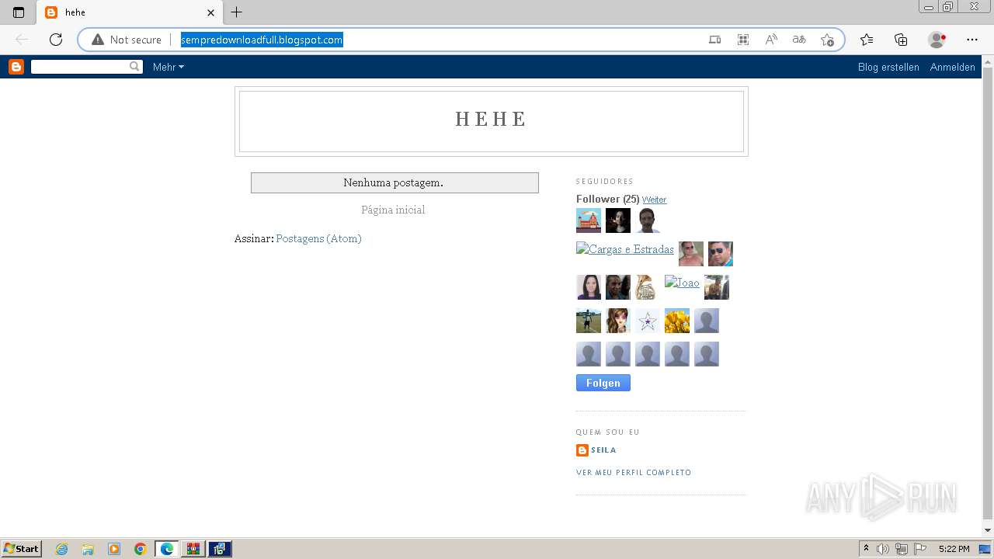Screen dimensions: 994x559
Task: Click VER MEU PERFIL COMPLETO link
Action: 634,472
